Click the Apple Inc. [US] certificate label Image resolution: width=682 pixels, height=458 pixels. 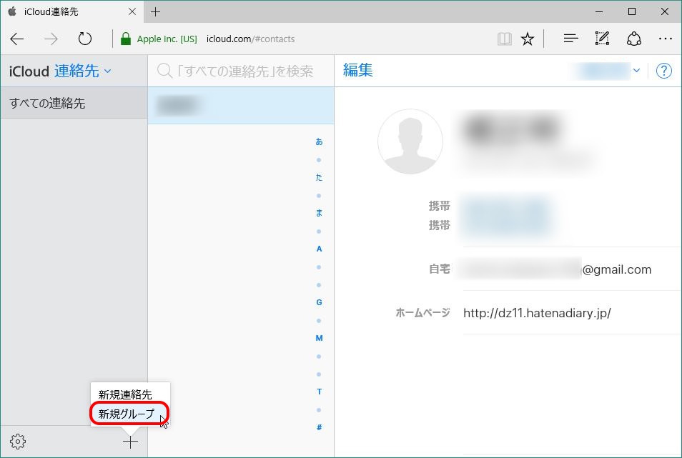(x=167, y=39)
